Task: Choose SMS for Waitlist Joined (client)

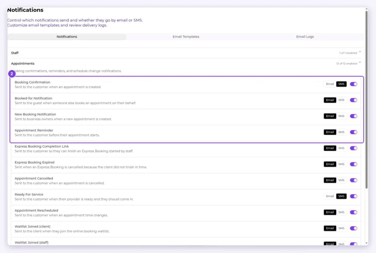Action: [341, 228]
